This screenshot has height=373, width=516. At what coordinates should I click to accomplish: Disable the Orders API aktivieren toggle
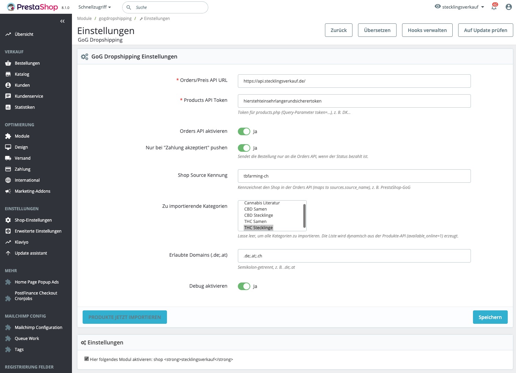point(244,131)
